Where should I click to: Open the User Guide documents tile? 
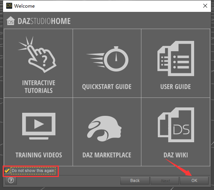(176, 63)
